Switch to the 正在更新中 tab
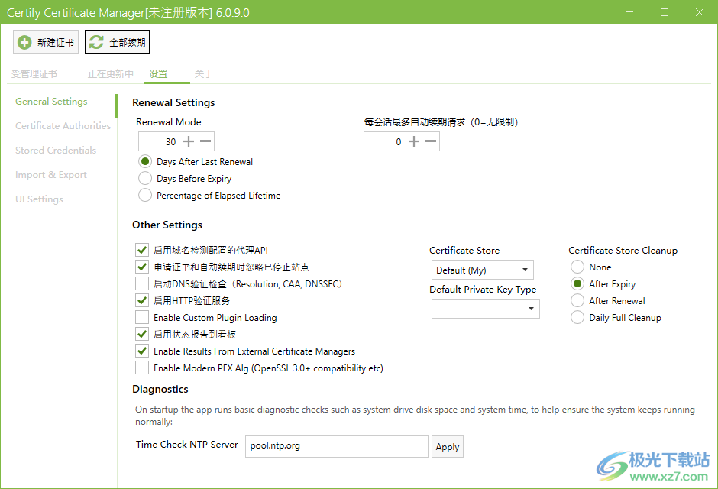Viewport: 718px width, 489px height. click(x=110, y=73)
